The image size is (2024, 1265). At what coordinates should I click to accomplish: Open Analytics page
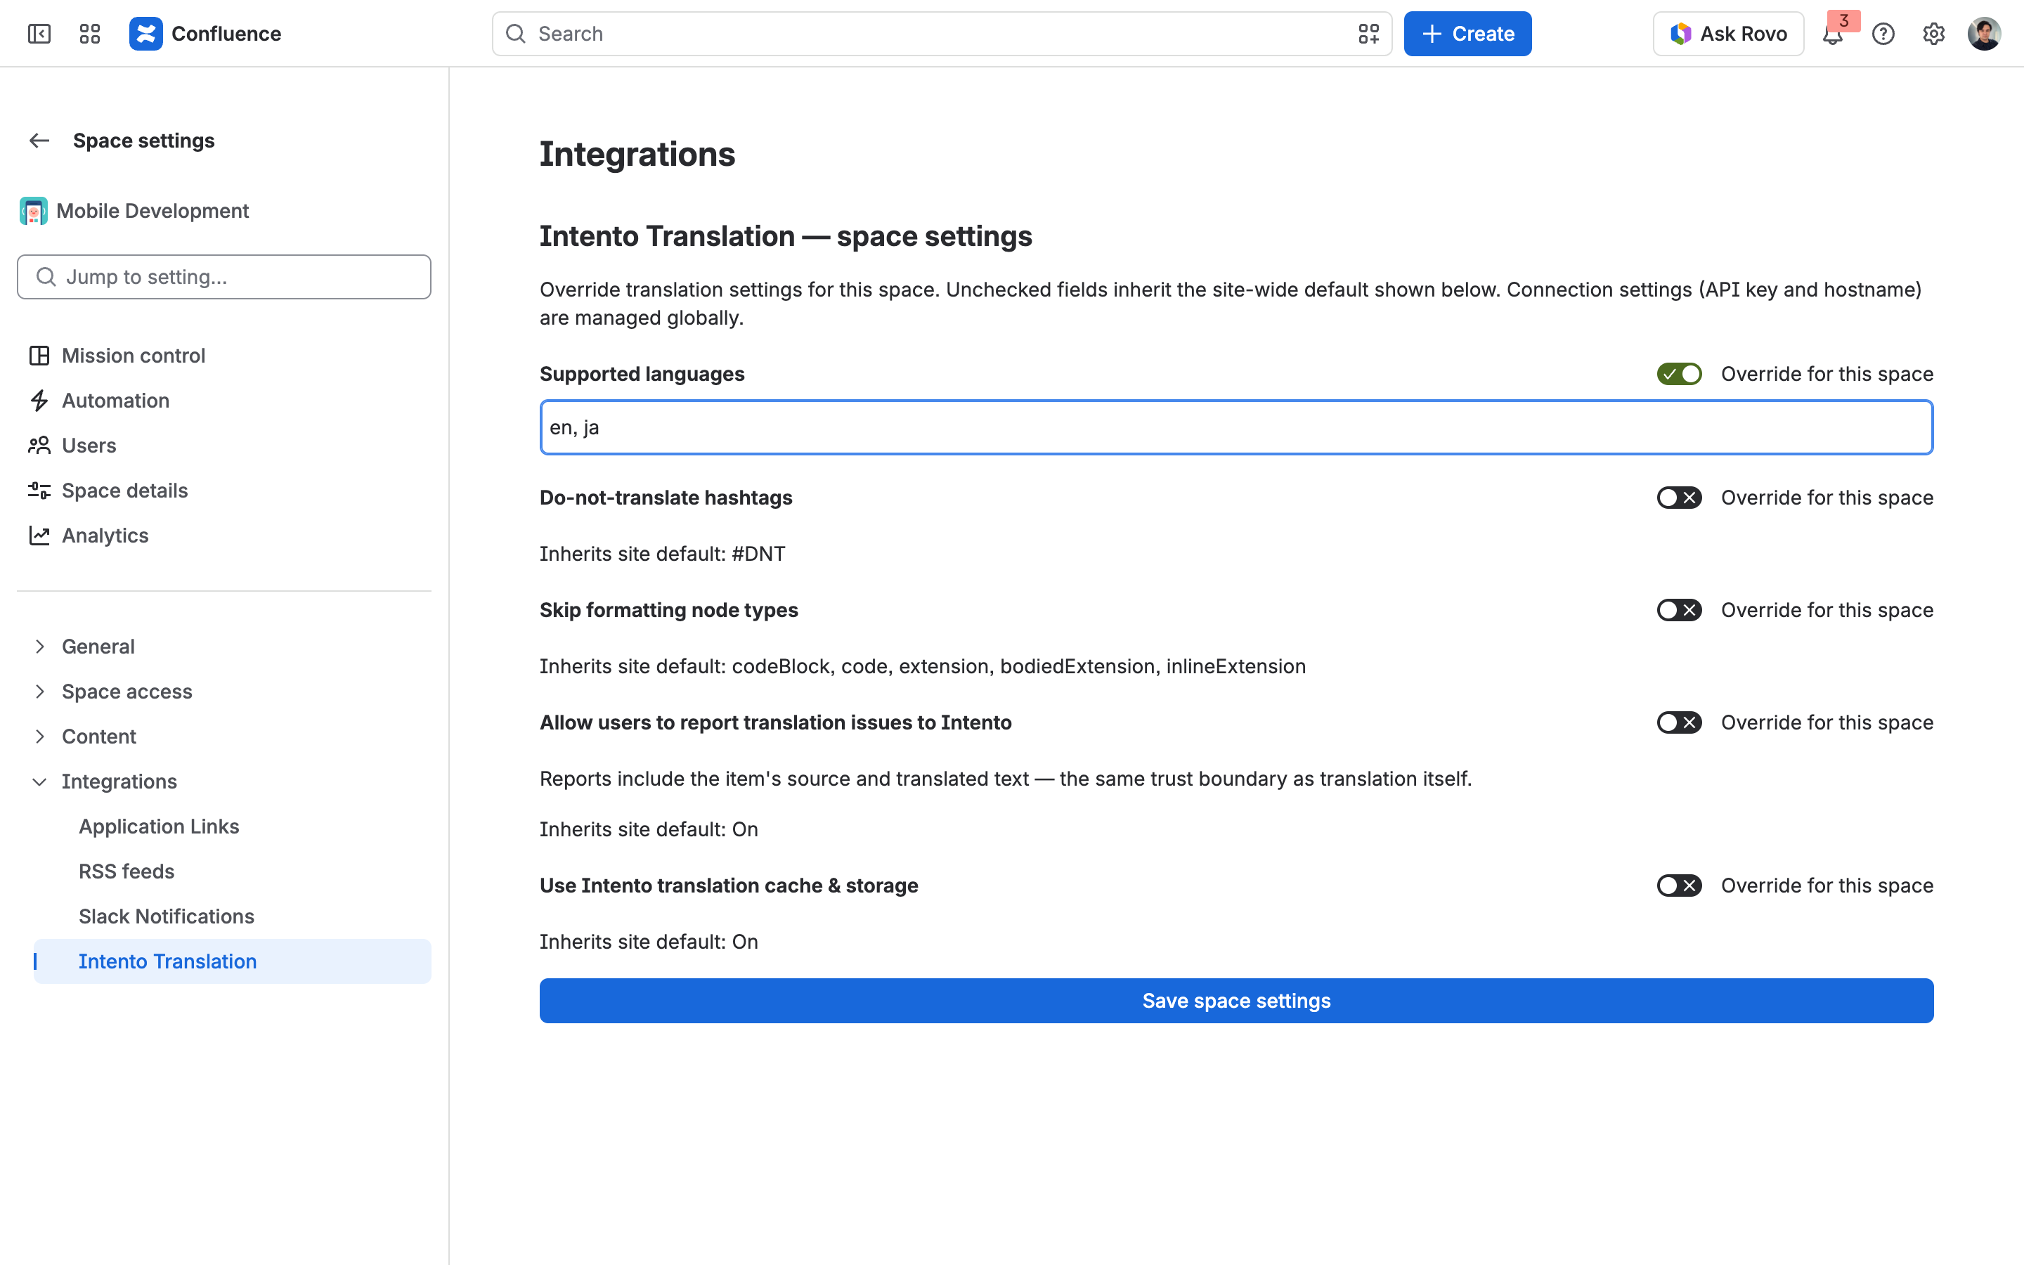(224, 536)
